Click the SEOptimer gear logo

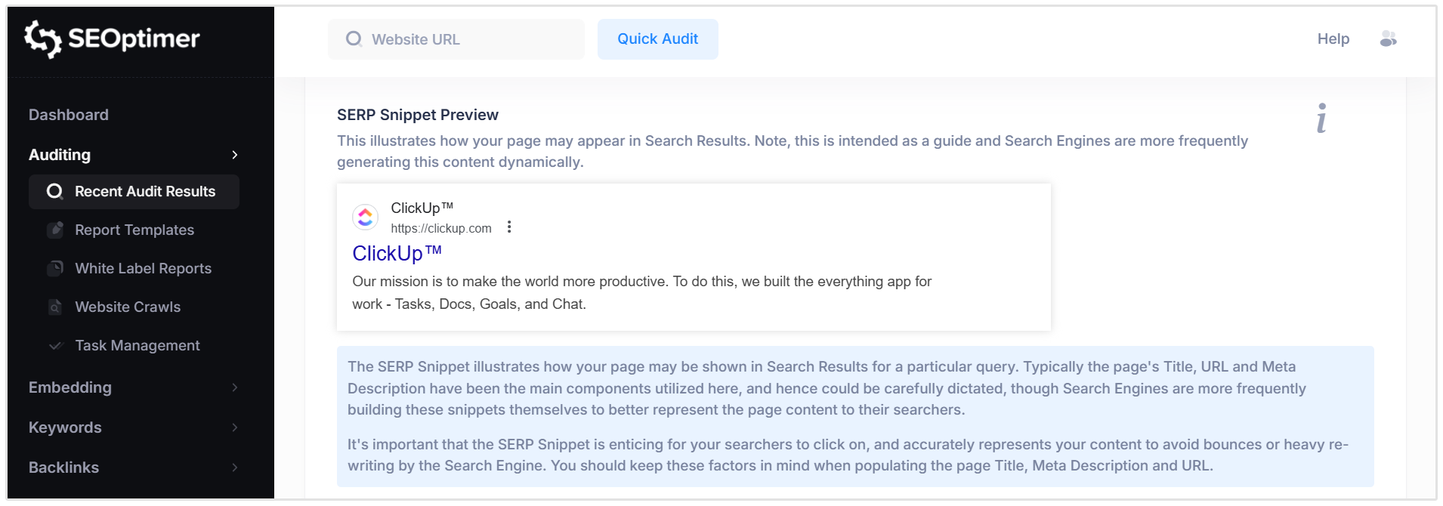click(x=45, y=39)
